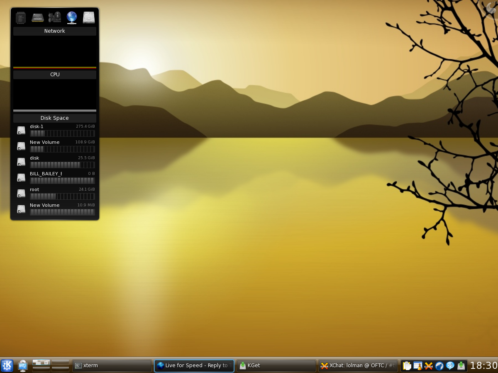The image size is (498, 373).
Task: Open the hardware info icon in the widget
Action: [55, 17]
